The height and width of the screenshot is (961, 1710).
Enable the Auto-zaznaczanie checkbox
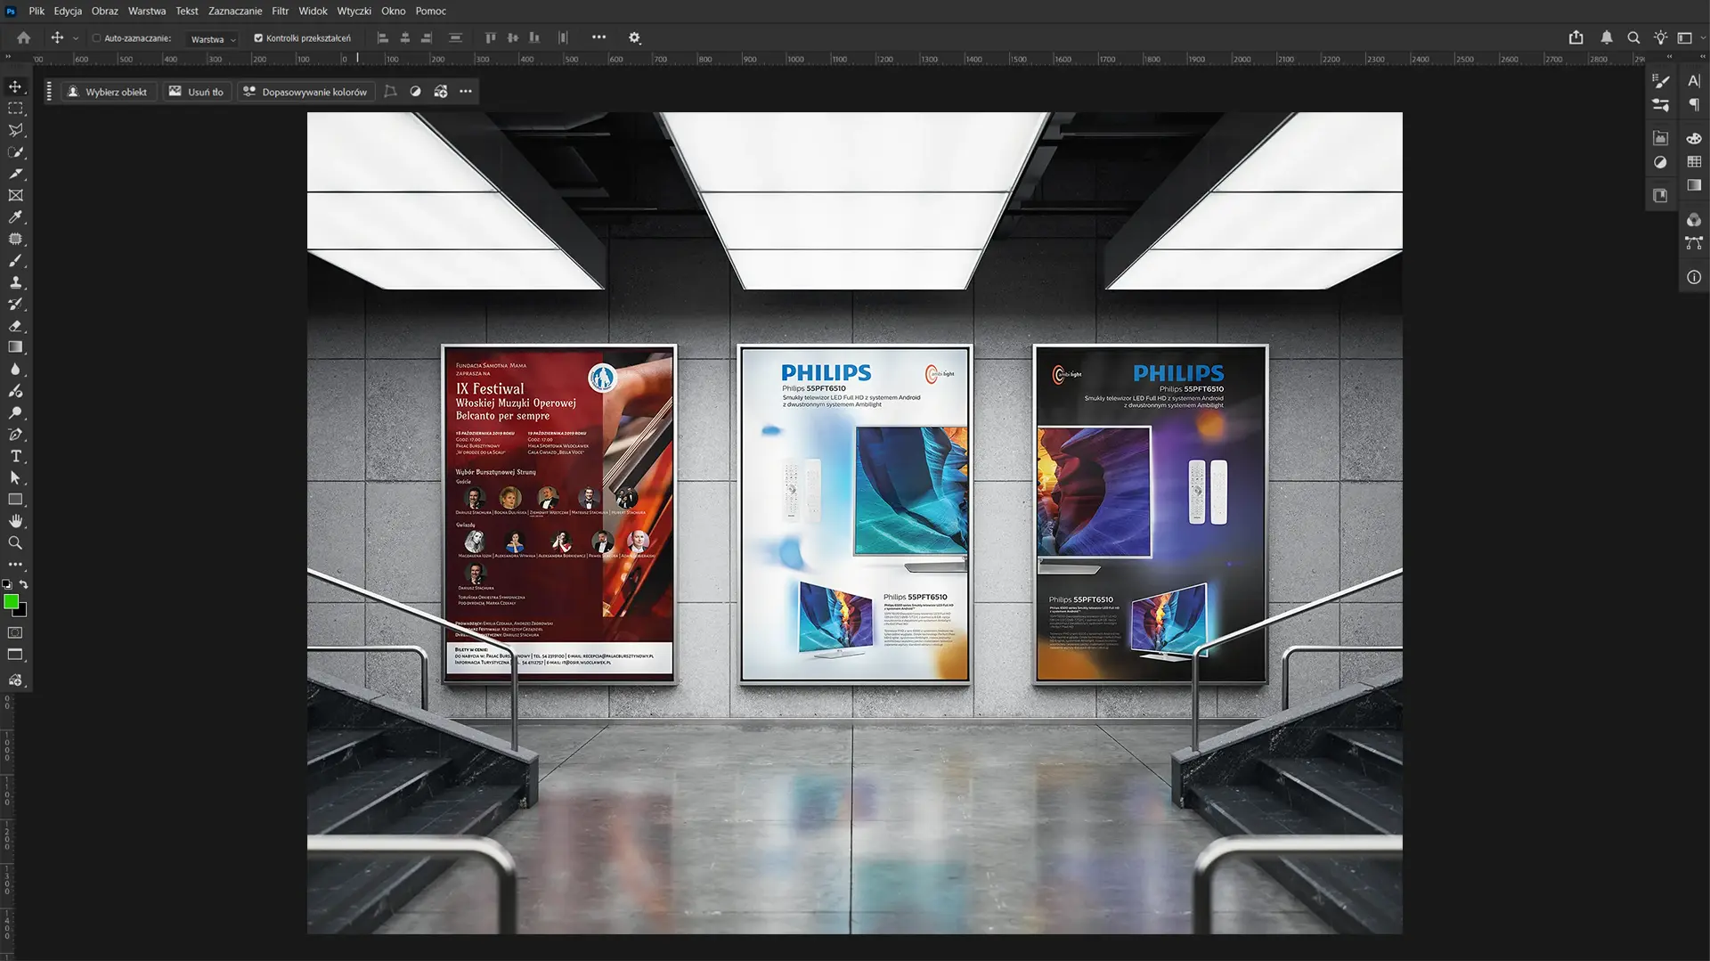pos(96,38)
